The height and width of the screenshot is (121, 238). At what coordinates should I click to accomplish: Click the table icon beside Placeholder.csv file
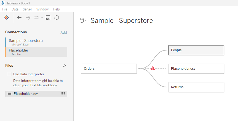[9, 94]
